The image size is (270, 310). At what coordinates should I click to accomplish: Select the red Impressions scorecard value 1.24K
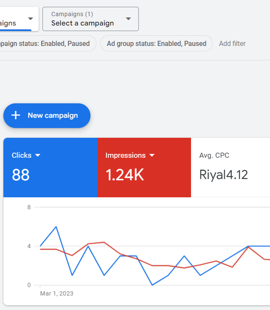pos(125,175)
